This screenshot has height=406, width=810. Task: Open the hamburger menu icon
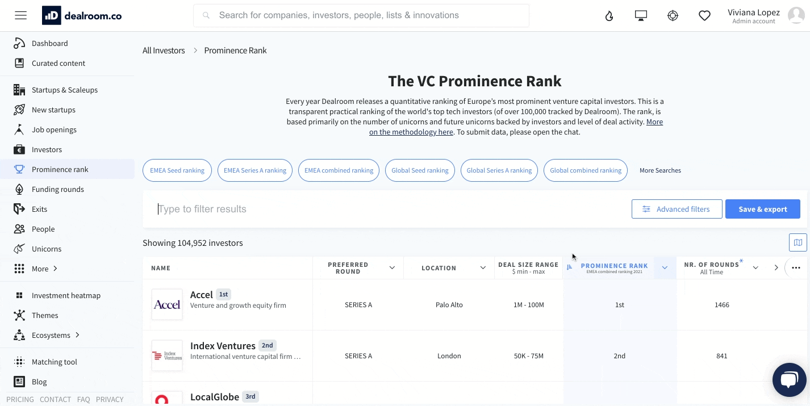tap(21, 16)
